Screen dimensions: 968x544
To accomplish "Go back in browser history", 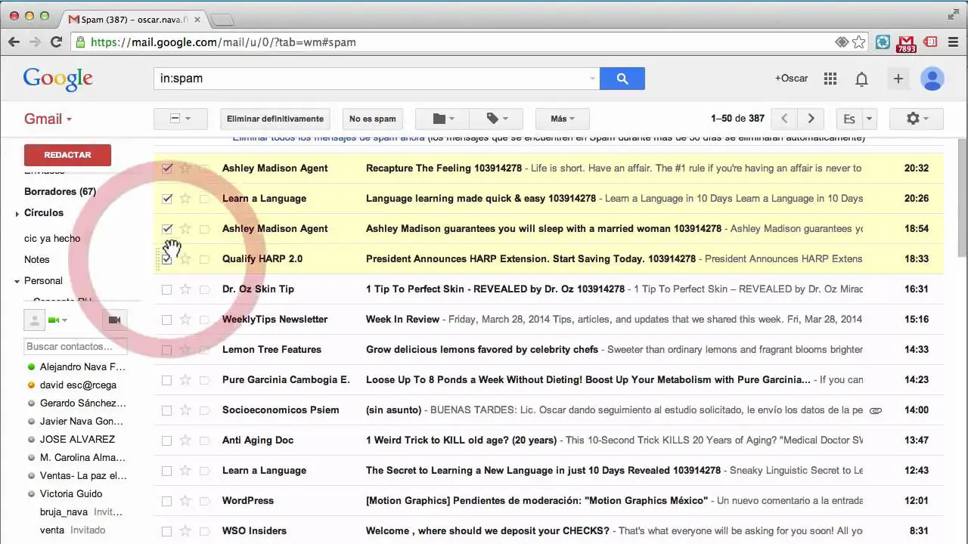I will point(14,42).
